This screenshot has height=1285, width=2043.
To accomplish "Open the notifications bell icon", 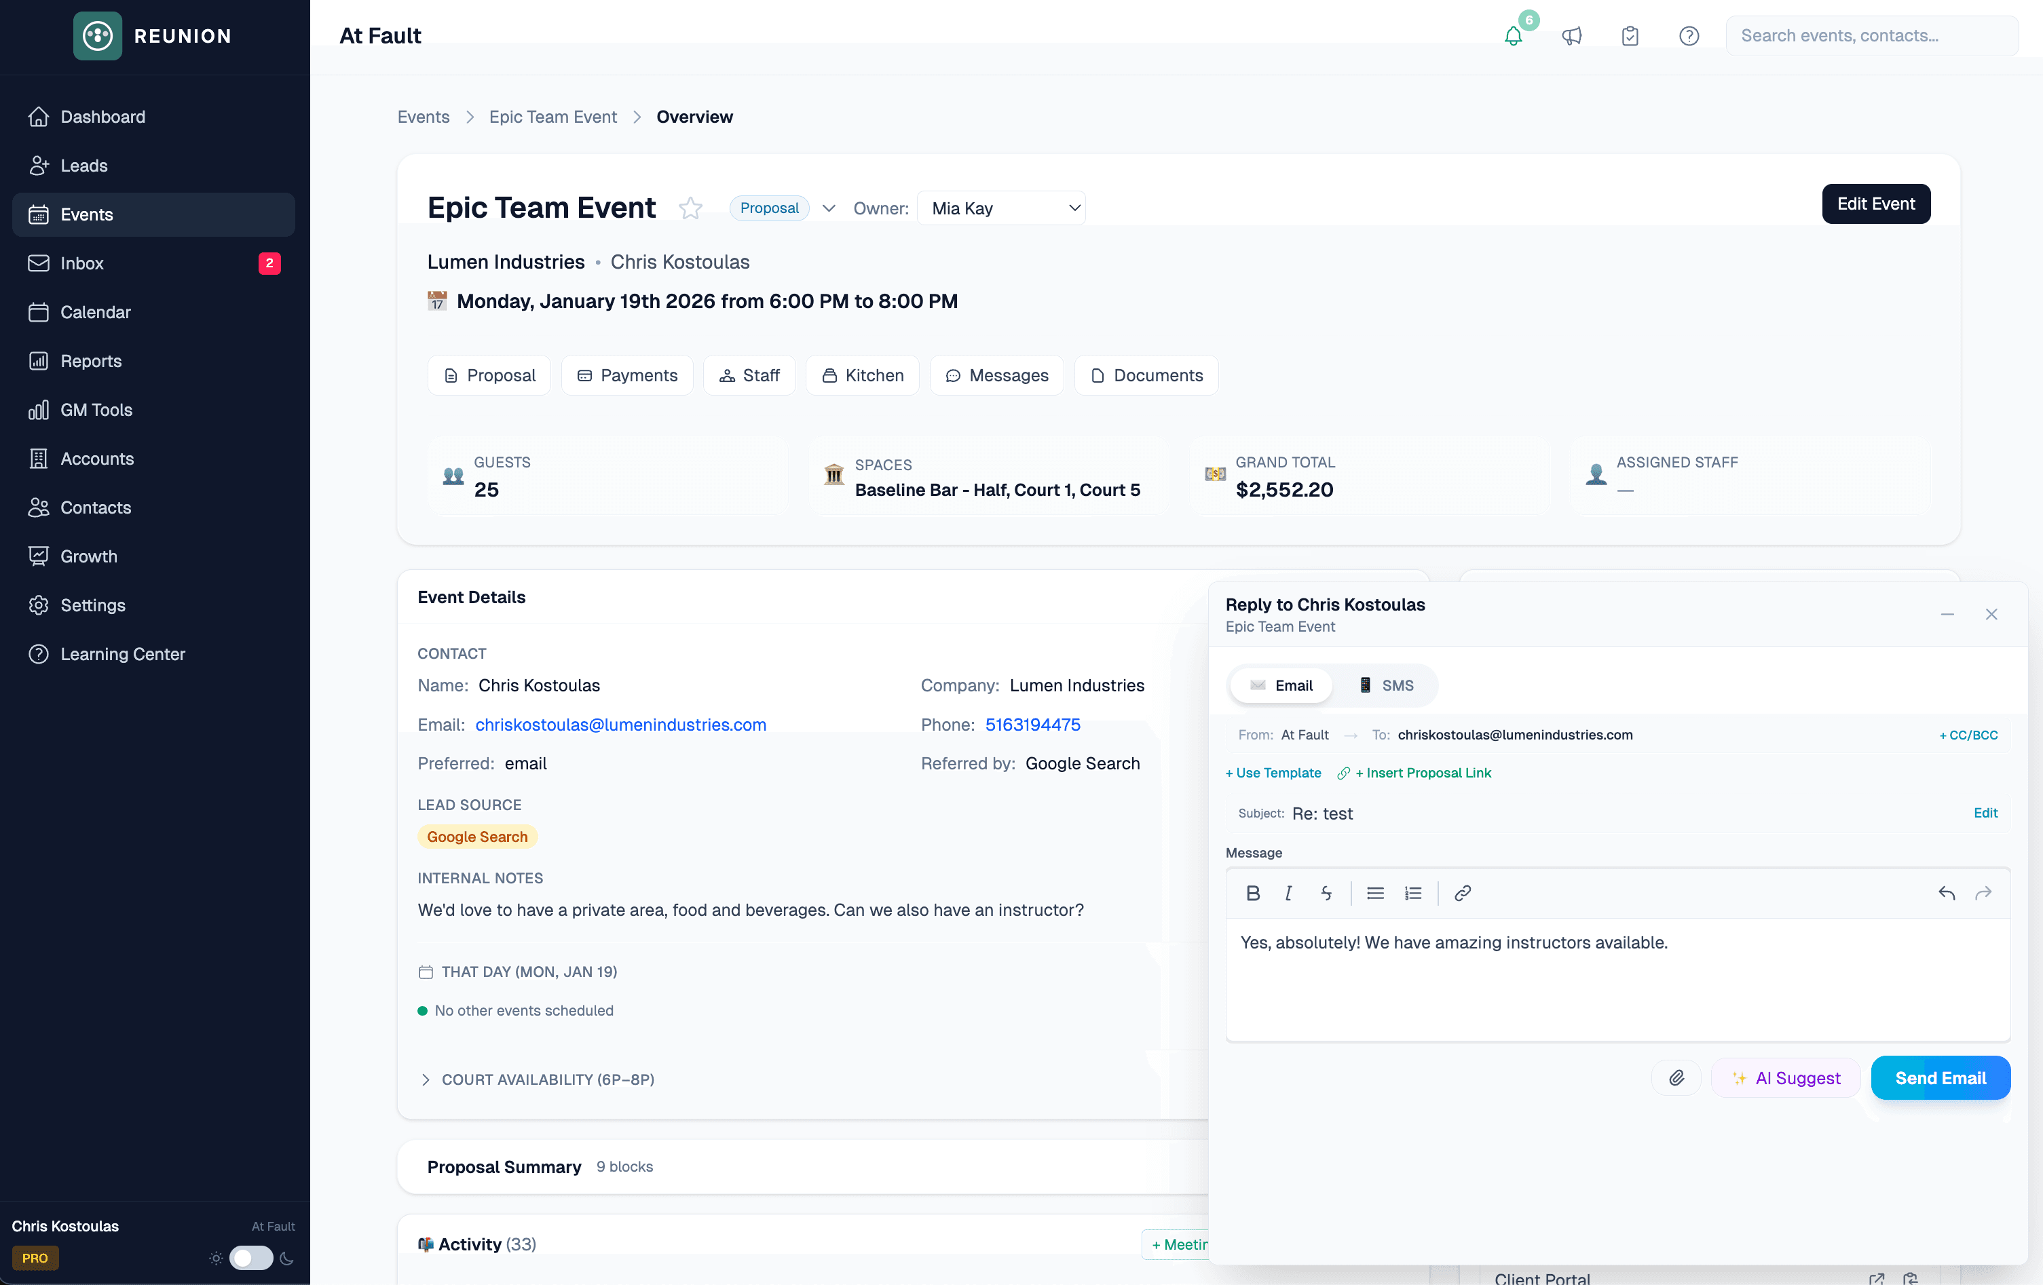I will coord(1514,37).
